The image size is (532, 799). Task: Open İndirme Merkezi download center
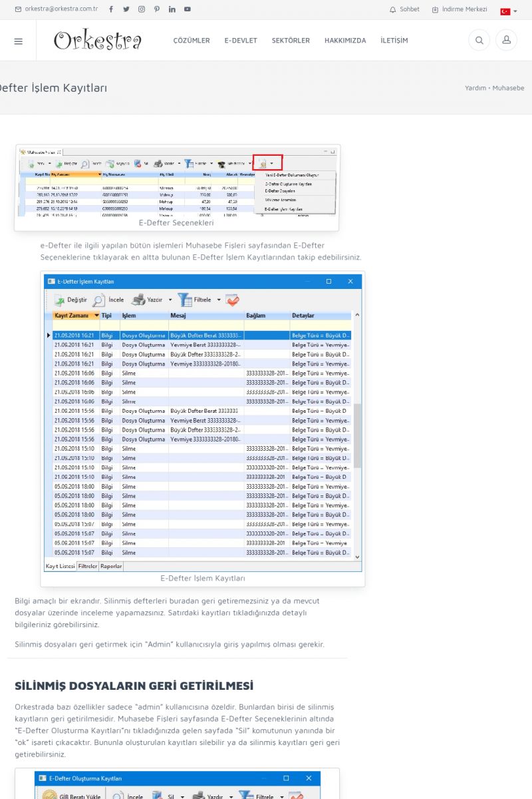point(460,9)
